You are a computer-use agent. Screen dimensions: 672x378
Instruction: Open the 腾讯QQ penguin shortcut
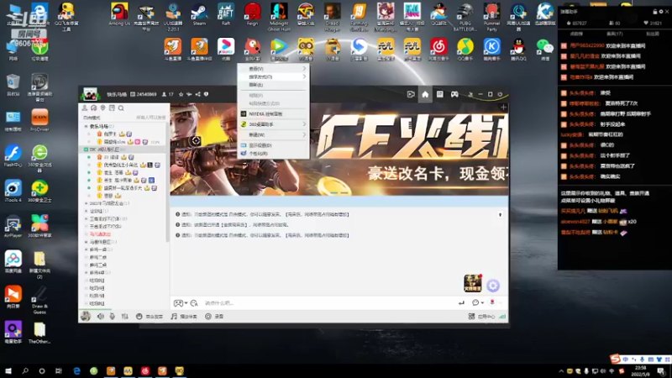click(x=518, y=50)
